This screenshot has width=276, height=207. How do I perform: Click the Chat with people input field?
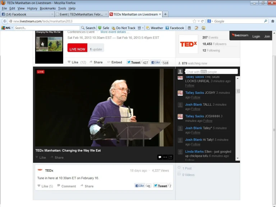211,72
